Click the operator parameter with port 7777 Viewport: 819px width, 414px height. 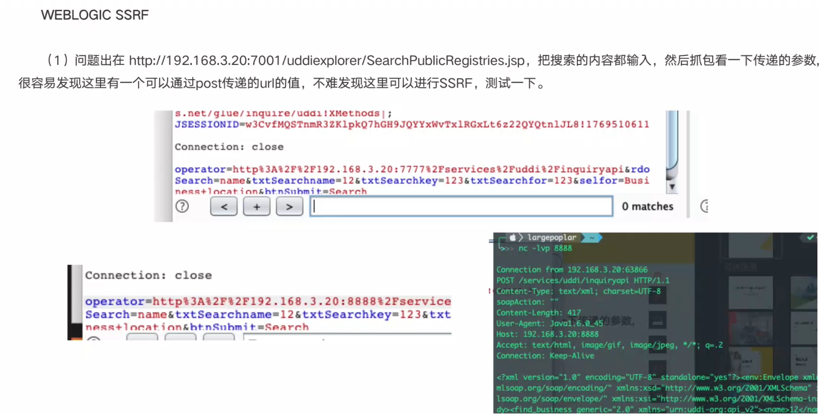pos(412,169)
